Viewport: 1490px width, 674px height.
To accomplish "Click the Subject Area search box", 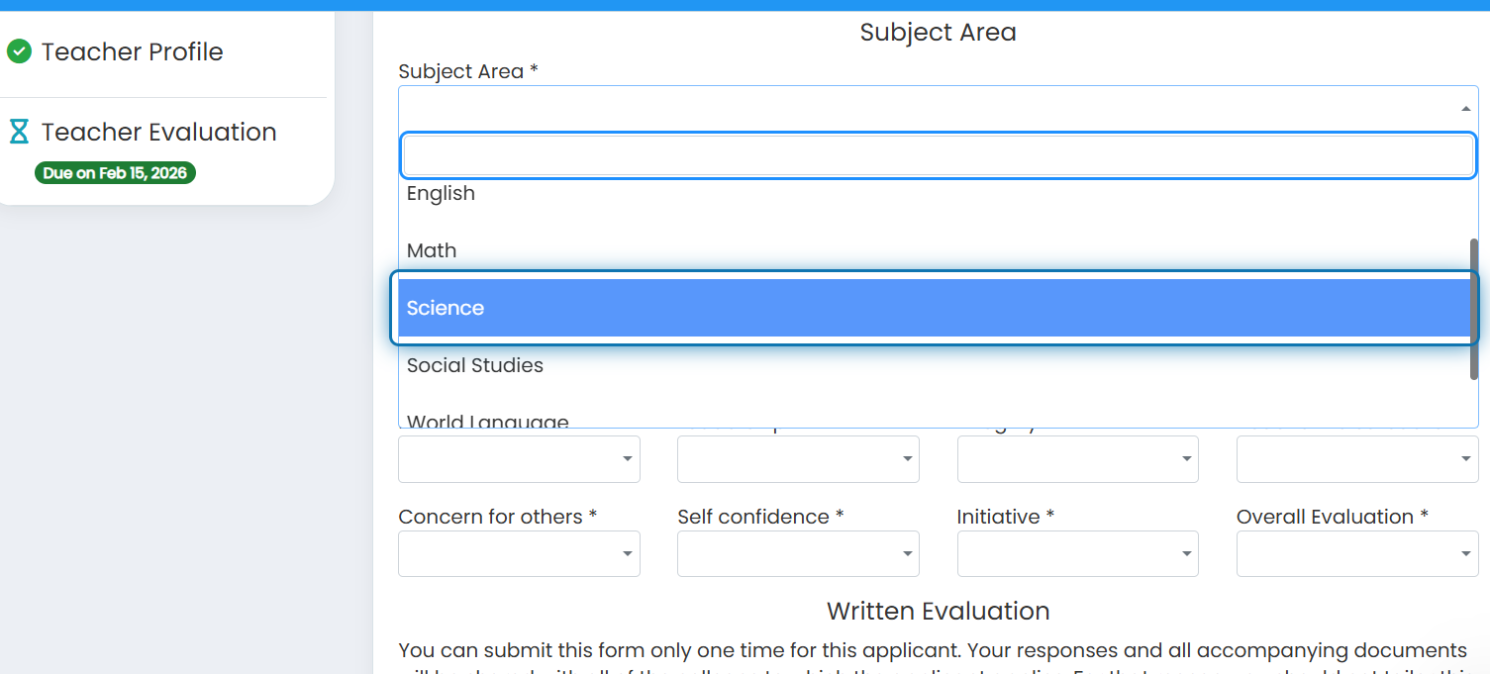I will [939, 155].
